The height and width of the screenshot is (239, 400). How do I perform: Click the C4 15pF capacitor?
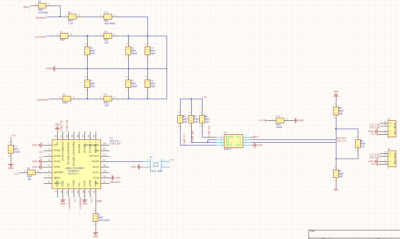coord(108,35)
